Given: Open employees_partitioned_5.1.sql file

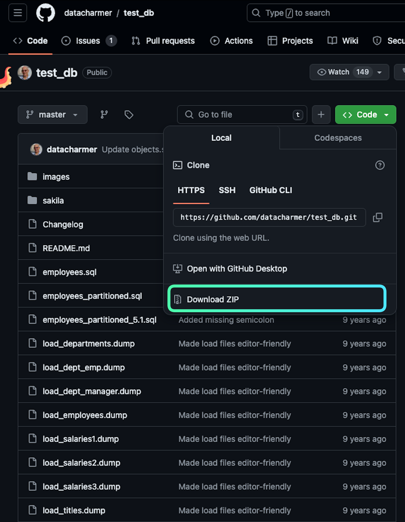Looking at the screenshot, I should click(x=99, y=320).
